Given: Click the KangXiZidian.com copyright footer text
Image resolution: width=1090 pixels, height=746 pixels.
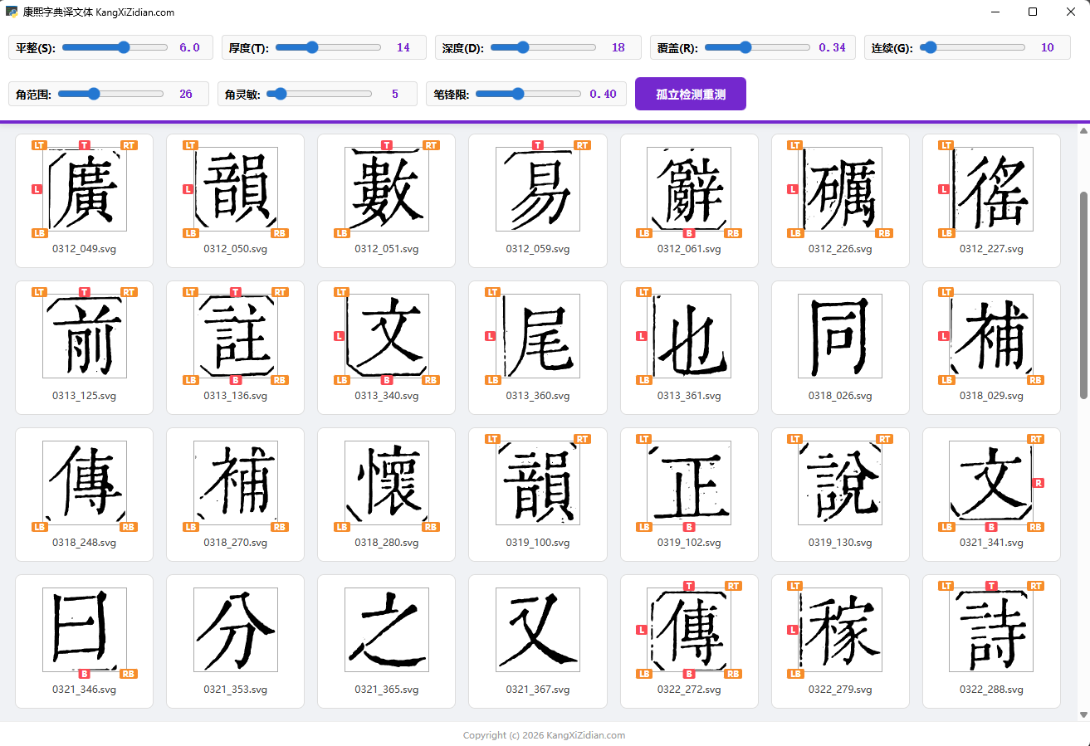Looking at the screenshot, I should [544, 735].
